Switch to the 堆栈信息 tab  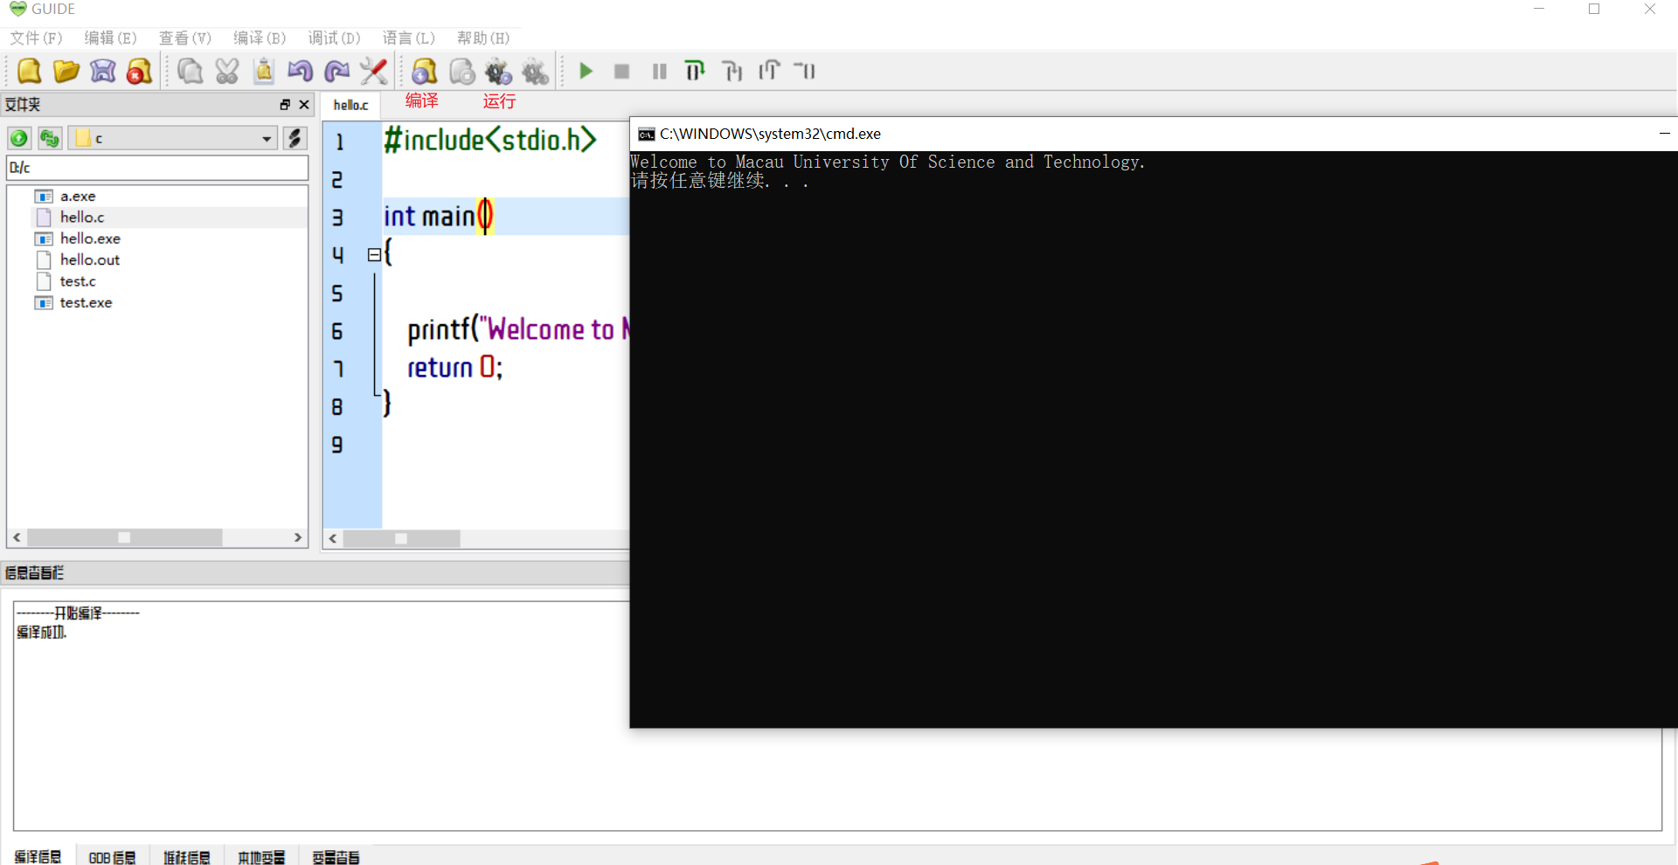click(x=187, y=857)
